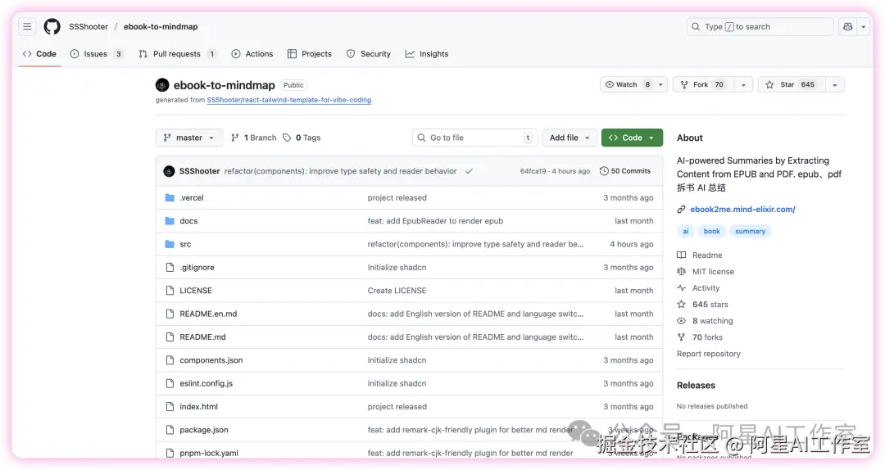The image size is (885, 470).
Task: Switch to the Projects tab
Action: coord(309,54)
